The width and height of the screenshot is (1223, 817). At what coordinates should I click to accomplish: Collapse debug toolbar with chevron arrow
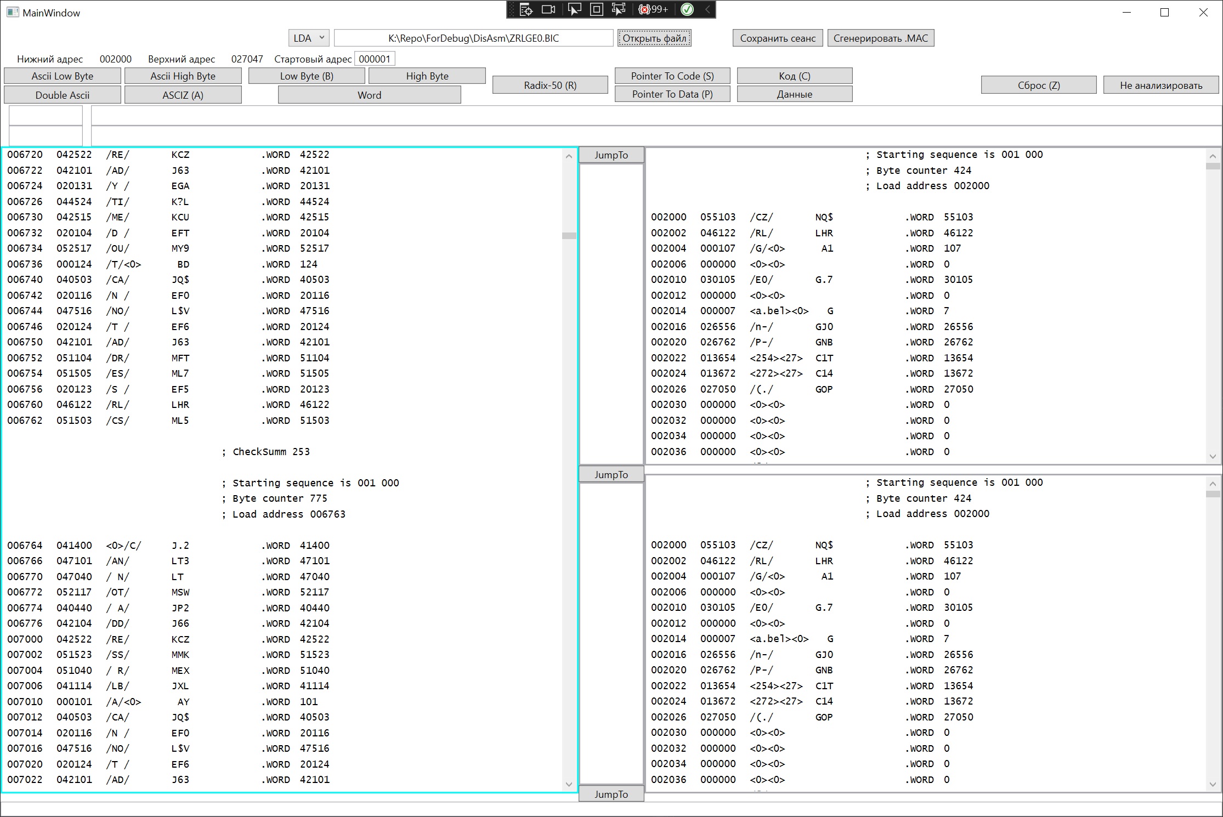tap(707, 9)
